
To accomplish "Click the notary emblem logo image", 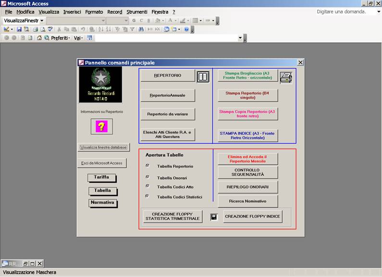I will (100, 85).
